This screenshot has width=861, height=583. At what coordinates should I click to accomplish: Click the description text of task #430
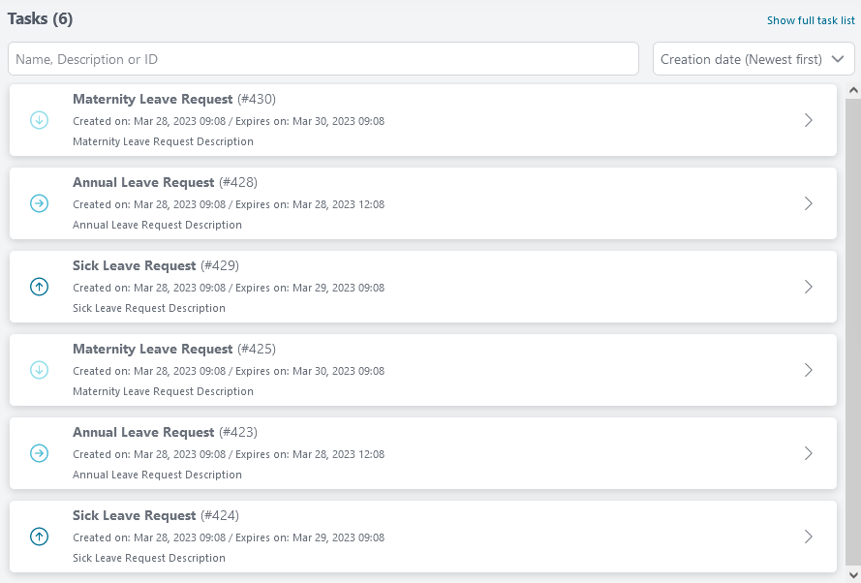click(x=163, y=141)
